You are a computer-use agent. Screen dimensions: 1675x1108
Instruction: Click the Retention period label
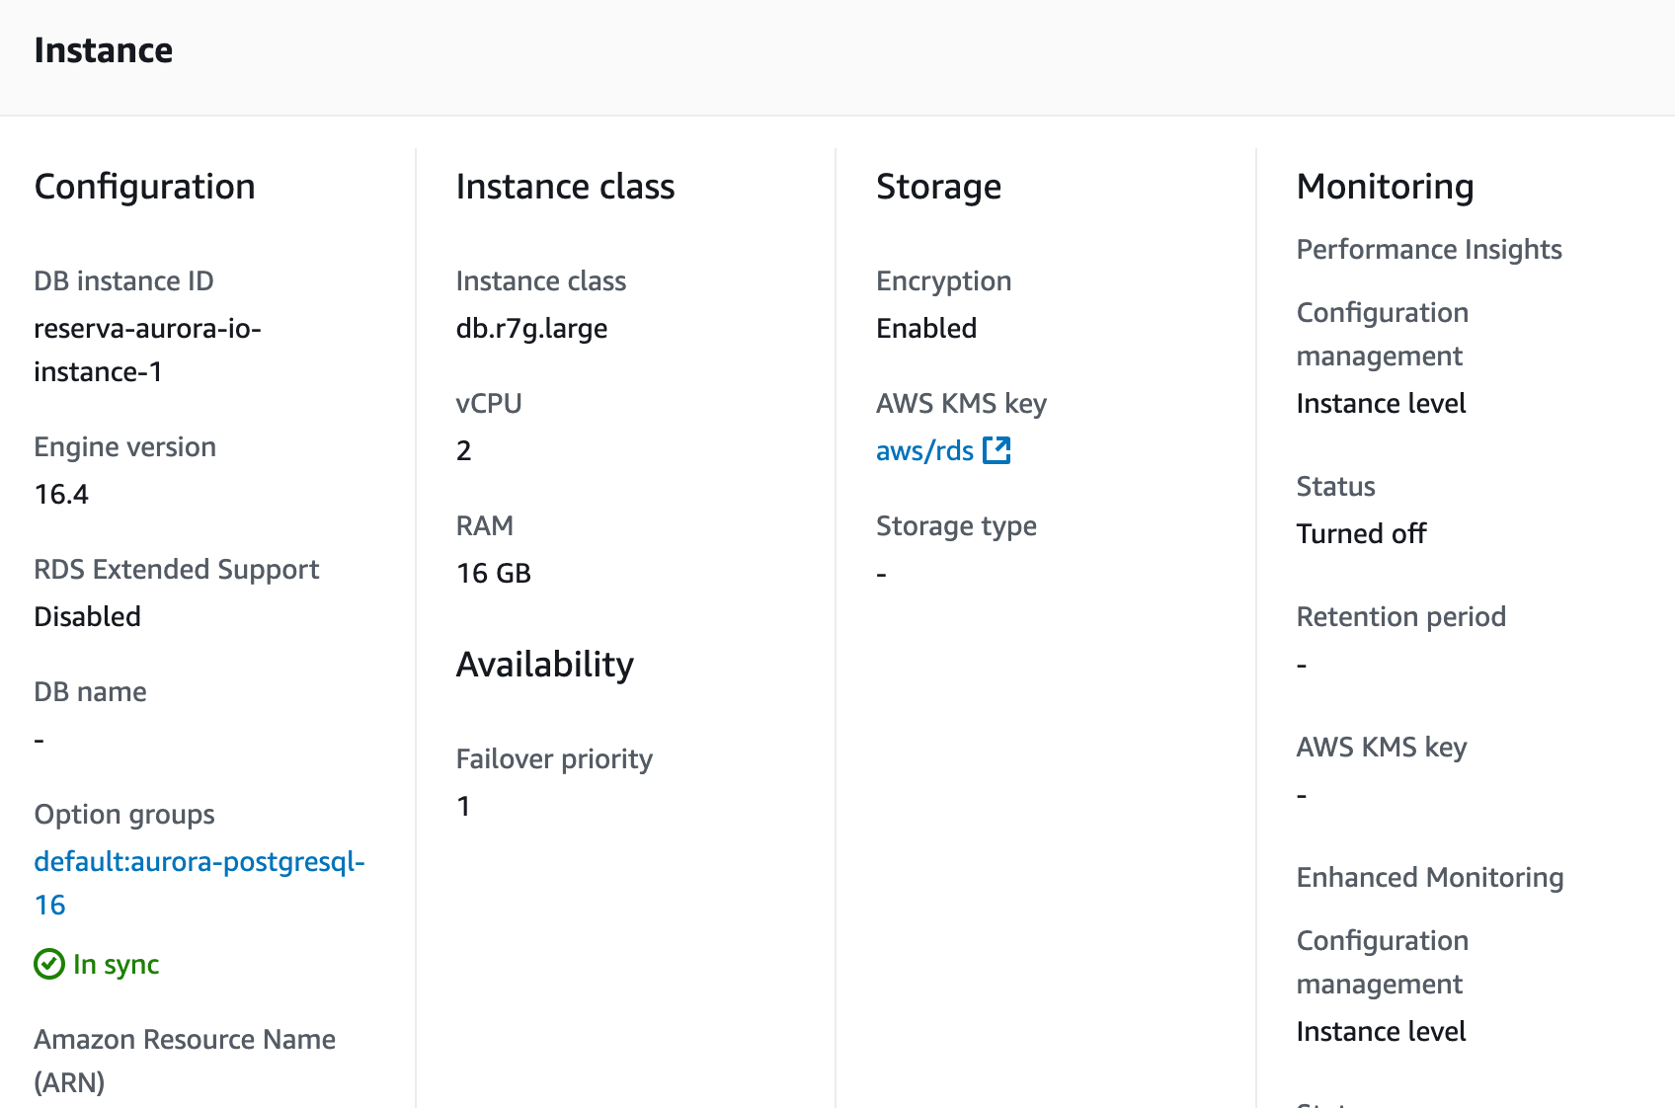[1400, 617]
